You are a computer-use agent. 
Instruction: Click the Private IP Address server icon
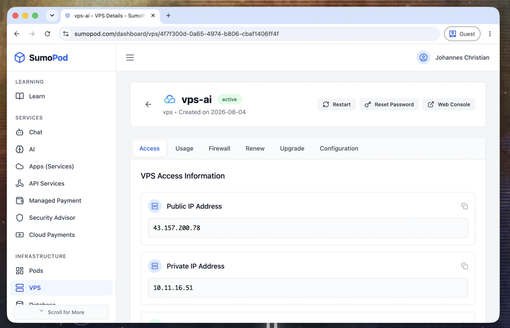(155, 266)
